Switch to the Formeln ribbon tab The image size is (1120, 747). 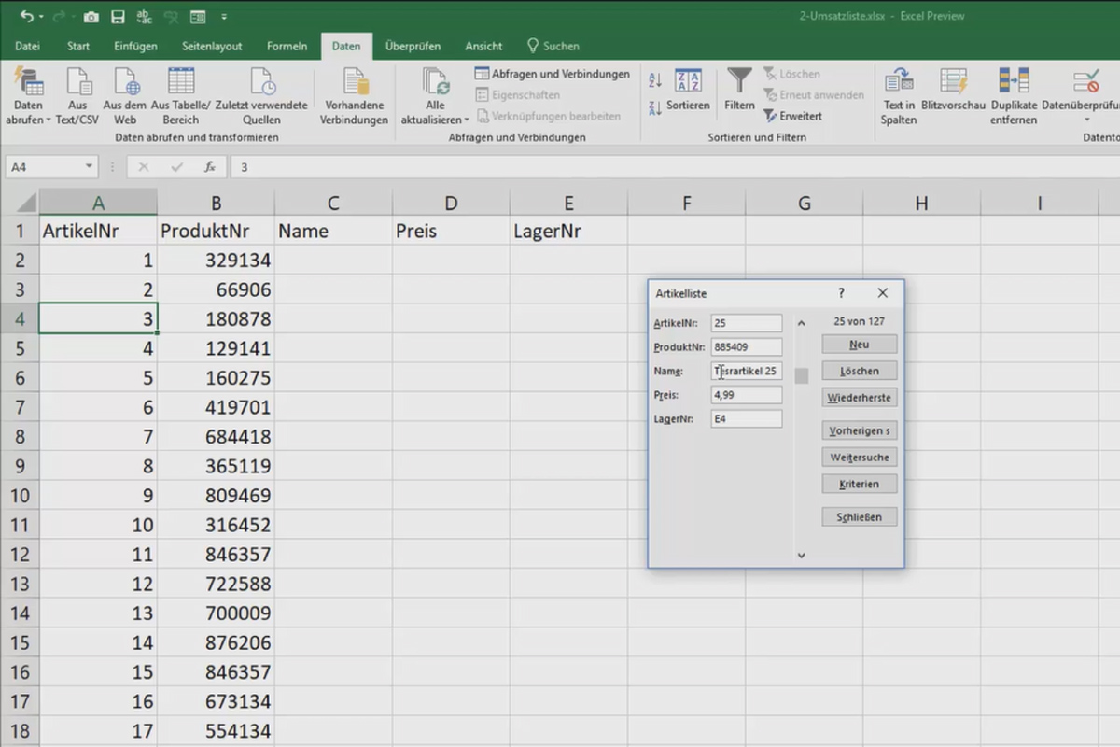287,46
